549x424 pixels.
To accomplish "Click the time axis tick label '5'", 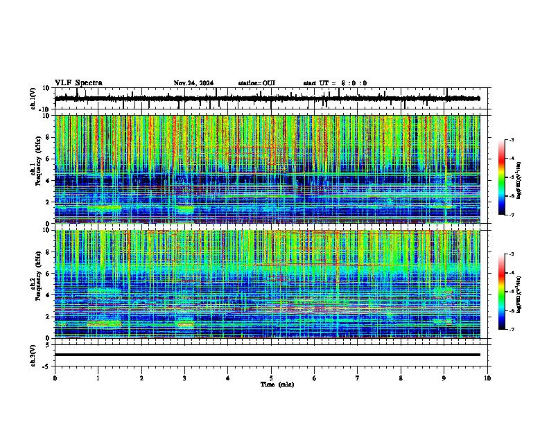I will pos(271,378).
